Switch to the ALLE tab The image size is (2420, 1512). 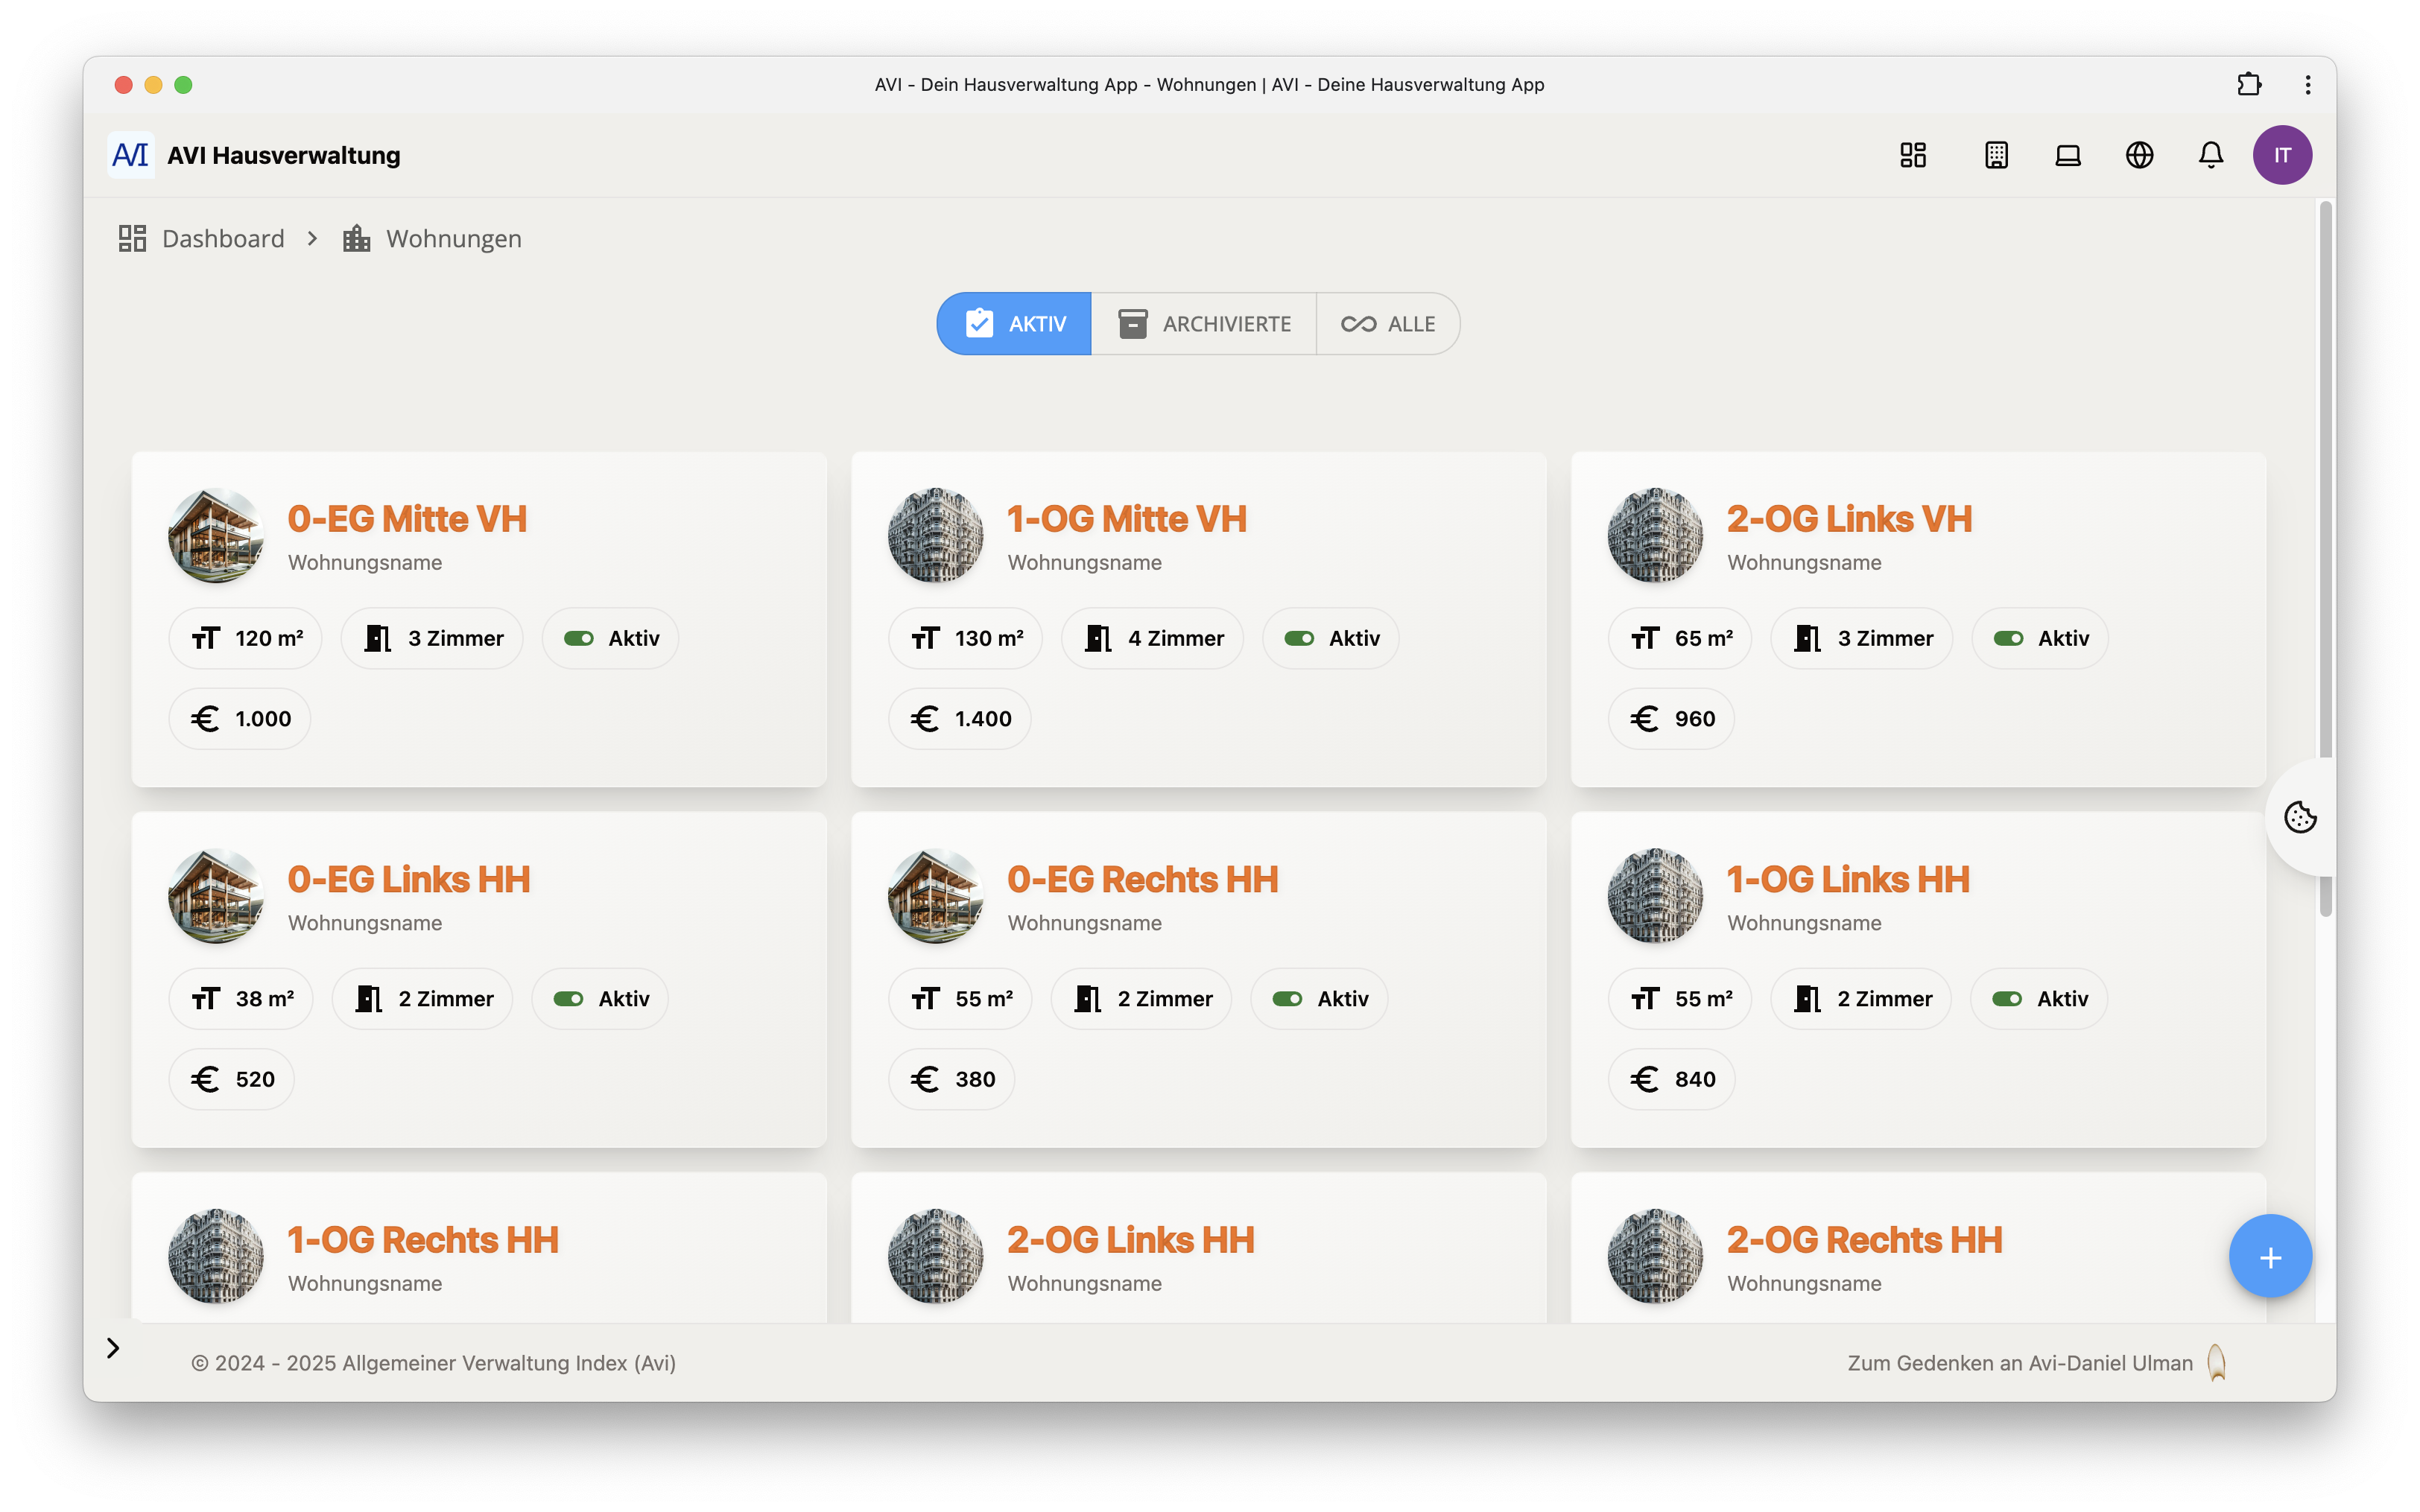(1388, 324)
